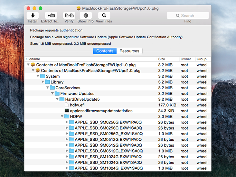The height and width of the screenshot is (177, 236).
Task: Switch to the Contents tab
Action: pos(105,51)
